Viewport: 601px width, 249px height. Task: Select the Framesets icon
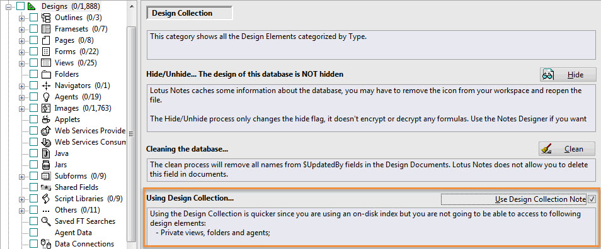point(46,29)
